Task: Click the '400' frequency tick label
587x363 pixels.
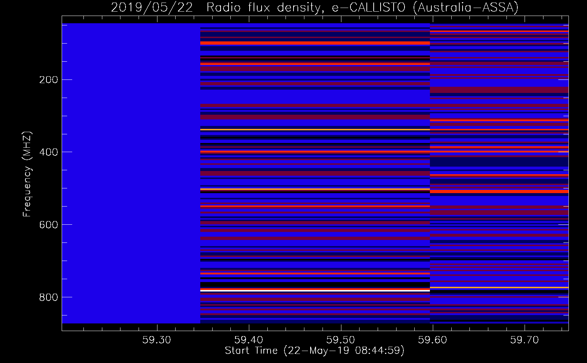Action: pos(48,152)
